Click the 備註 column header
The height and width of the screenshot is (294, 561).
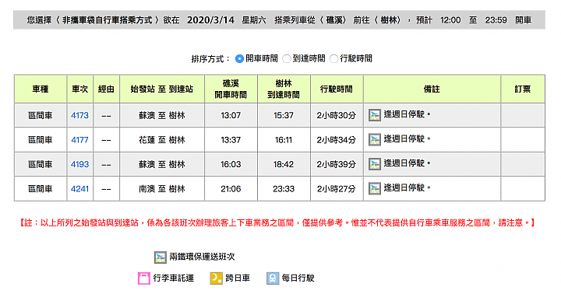[432, 89]
